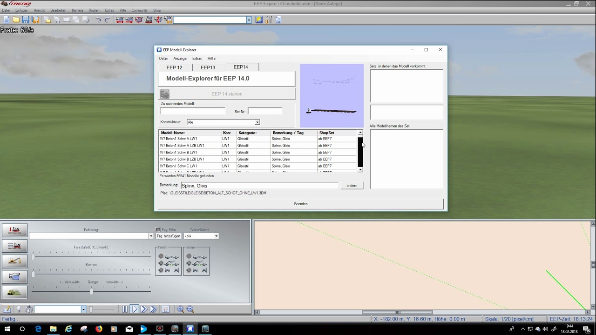Open the screwdriver and wrench settings icon

(269, 20)
